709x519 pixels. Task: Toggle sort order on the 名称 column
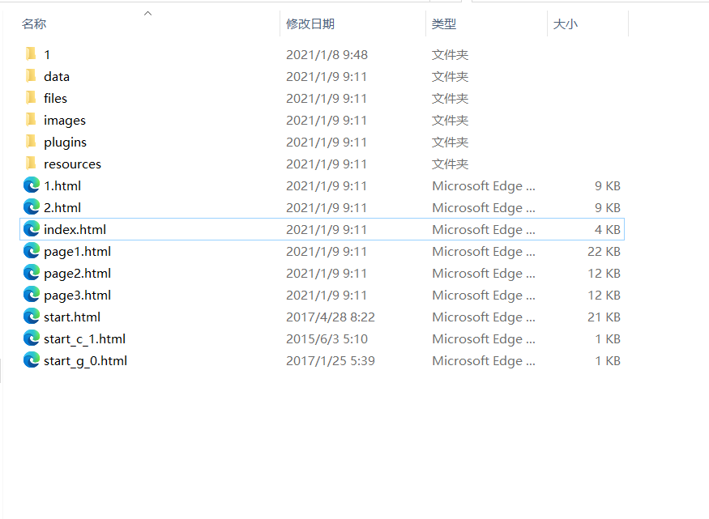34,23
